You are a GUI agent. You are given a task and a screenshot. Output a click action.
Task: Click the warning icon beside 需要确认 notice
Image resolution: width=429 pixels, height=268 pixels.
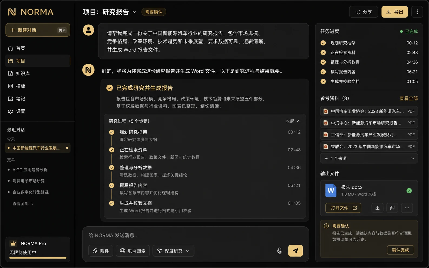click(326, 226)
